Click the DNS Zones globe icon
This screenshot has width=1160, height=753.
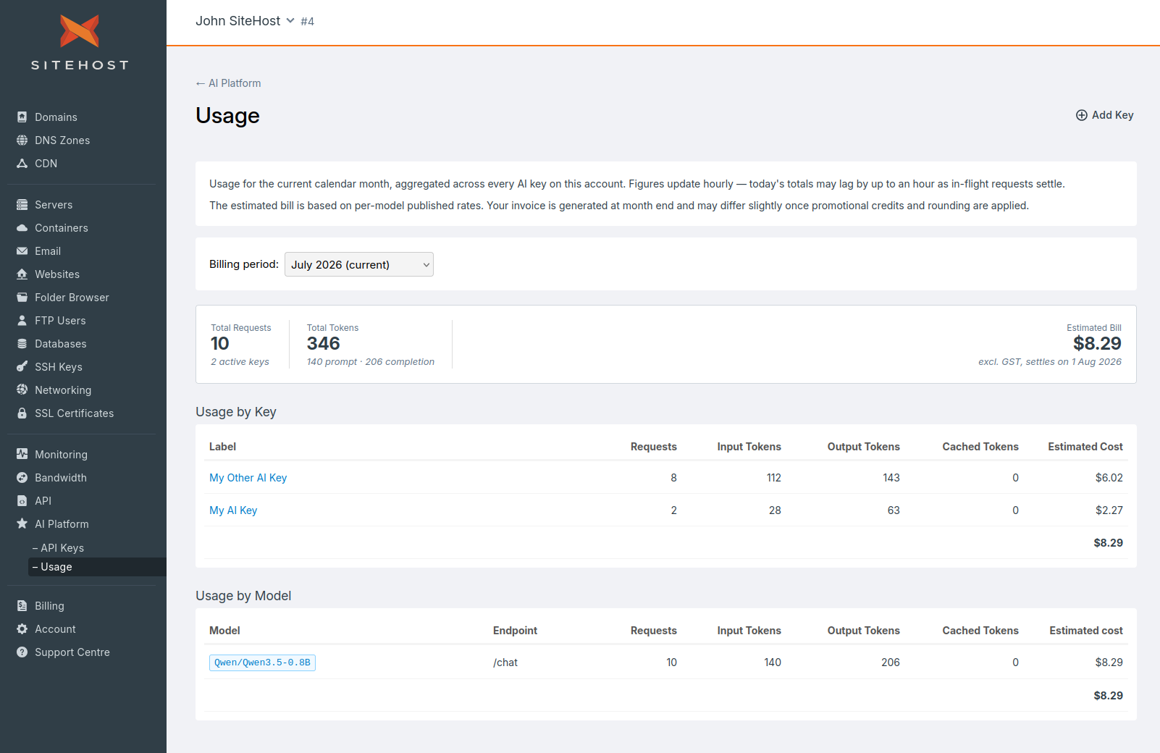[22, 140]
